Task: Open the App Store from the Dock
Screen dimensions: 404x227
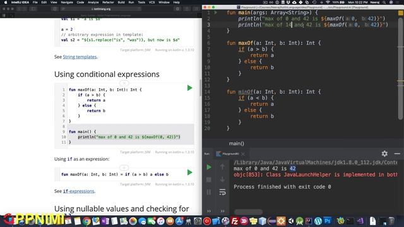Action: pos(179,221)
